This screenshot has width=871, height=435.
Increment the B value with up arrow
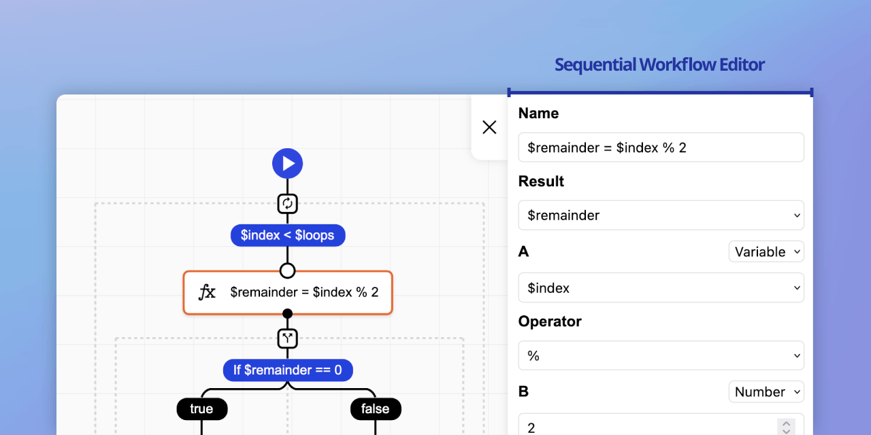(x=786, y=423)
